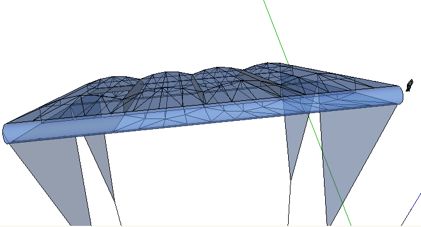Click empty white space under the canopy to deselect

pyautogui.click(x=199, y=174)
